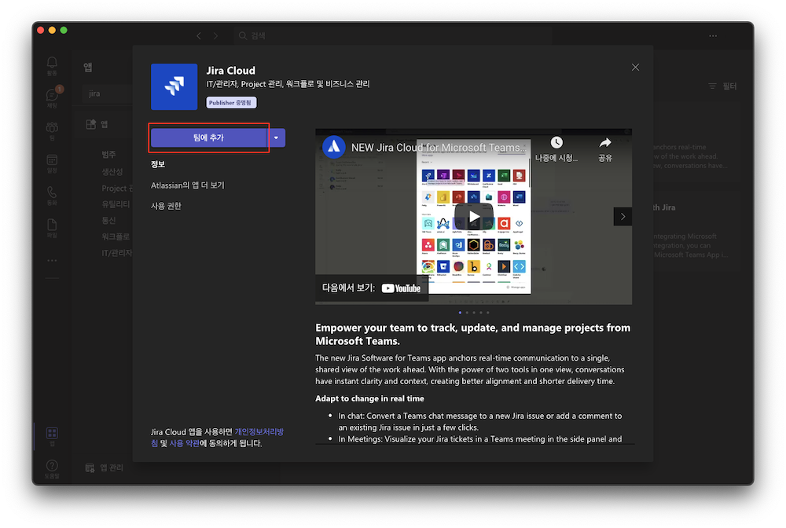786x528 pixels.
Task: Advance carousel with the right chevron
Action: tap(623, 216)
